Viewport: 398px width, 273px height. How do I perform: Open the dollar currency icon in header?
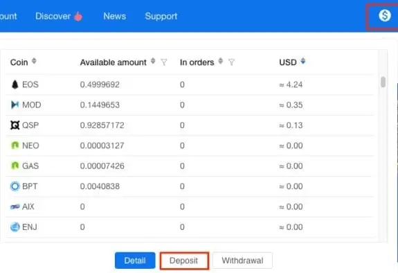pyautogui.click(x=385, y=16)
